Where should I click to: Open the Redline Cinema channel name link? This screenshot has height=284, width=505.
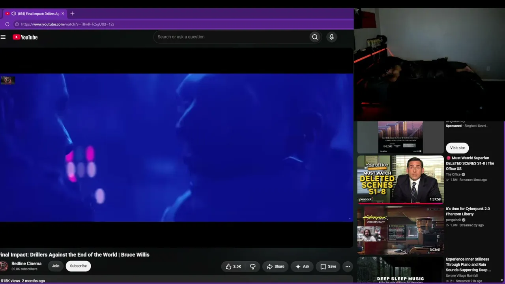[26, 263]
